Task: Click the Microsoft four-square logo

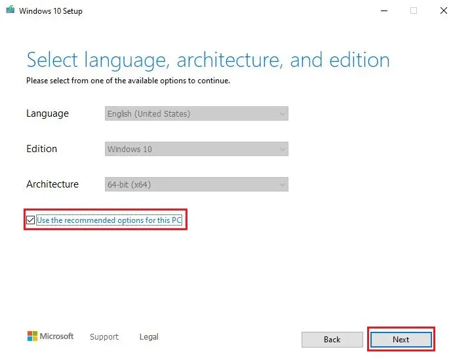Action: pyautogui.click(x=32, y=336)
